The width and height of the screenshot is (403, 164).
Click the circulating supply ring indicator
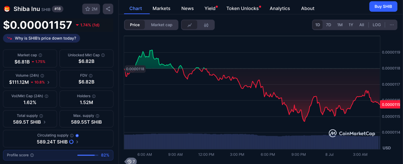(71, 142)
